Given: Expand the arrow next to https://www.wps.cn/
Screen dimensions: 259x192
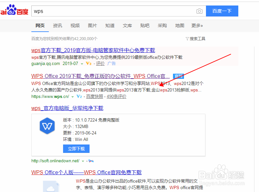Looking at the screenshot, I should [x=73, y=96].
